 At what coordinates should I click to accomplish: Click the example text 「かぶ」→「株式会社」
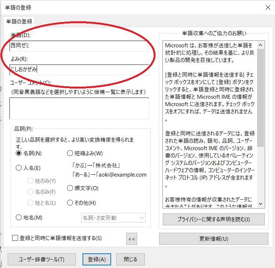[96, 166]
